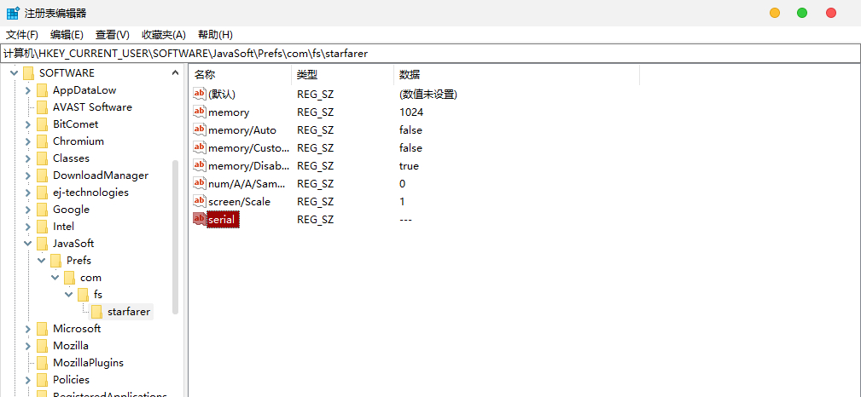Select the Google folder icon
861x397 pixels.
(43, 210)
